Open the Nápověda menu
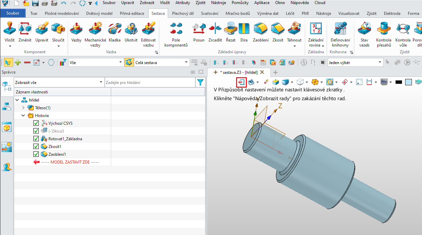Viewport: 422px width, 235px height. pos(299,3)
